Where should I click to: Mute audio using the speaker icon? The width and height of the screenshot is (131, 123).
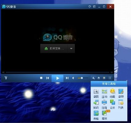[x=73, y=78]
